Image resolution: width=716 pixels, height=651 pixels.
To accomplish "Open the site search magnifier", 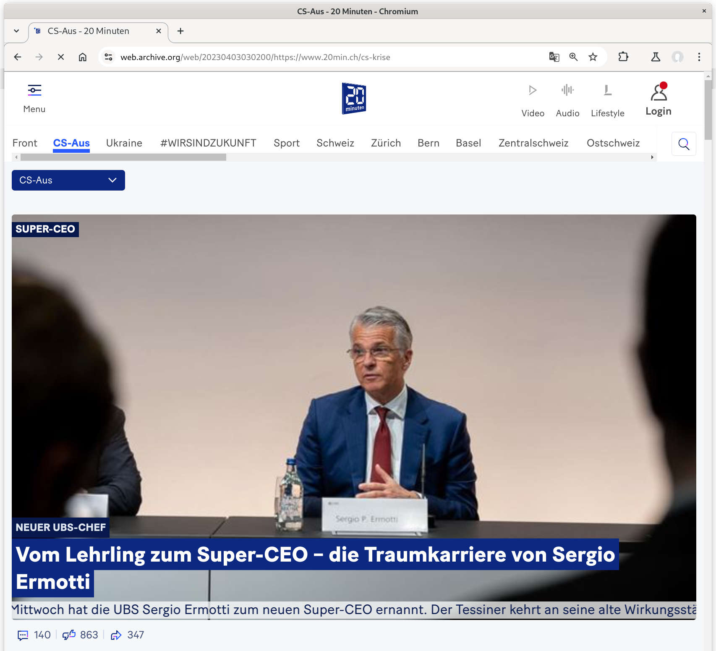I will (684, 144).
